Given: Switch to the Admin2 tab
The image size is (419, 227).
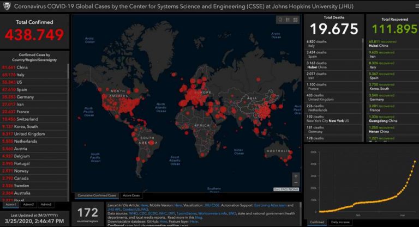Looking at the screenshot, I should click(28, 204).
